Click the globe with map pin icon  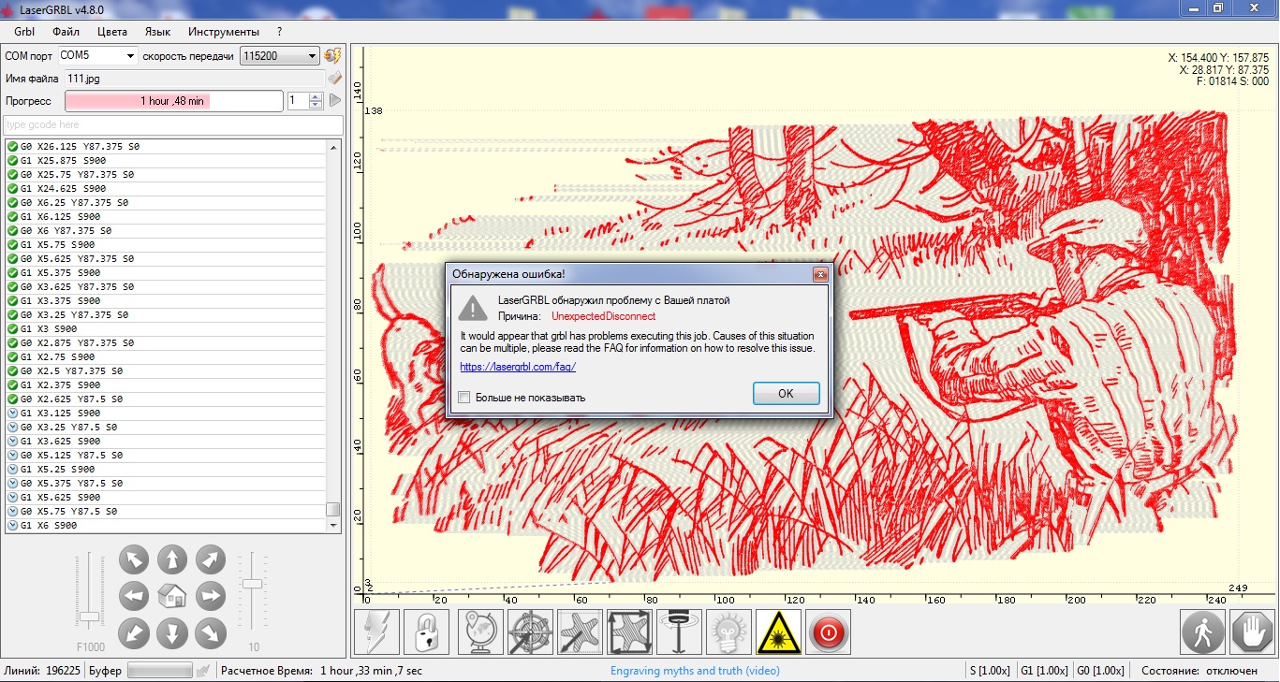(x=481, y=632)
